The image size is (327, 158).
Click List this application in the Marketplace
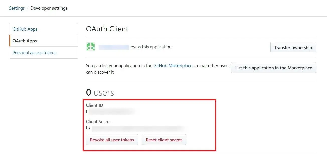[x=273, y=67]
